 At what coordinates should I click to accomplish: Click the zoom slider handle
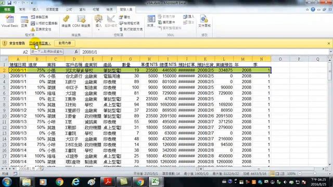click(315, 173)
